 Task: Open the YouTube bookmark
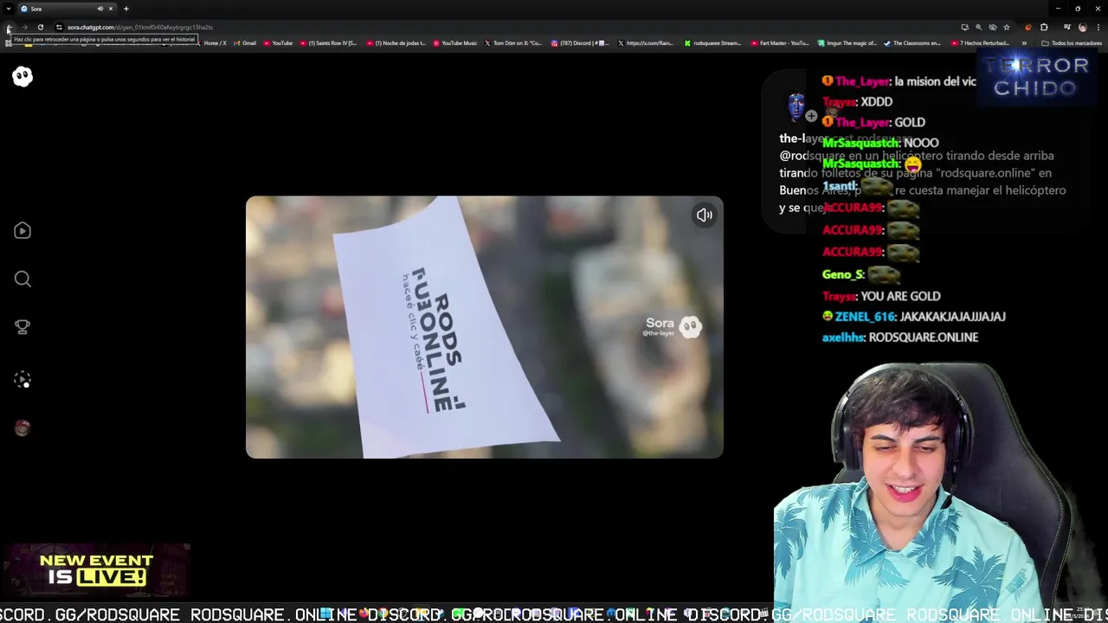pyautogui.click(x=277, y=43)
